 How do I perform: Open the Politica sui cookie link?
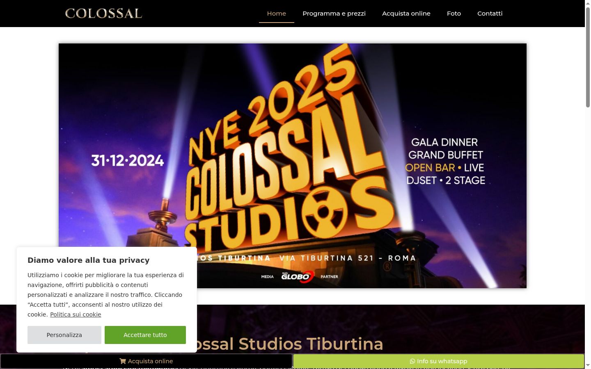76,314
